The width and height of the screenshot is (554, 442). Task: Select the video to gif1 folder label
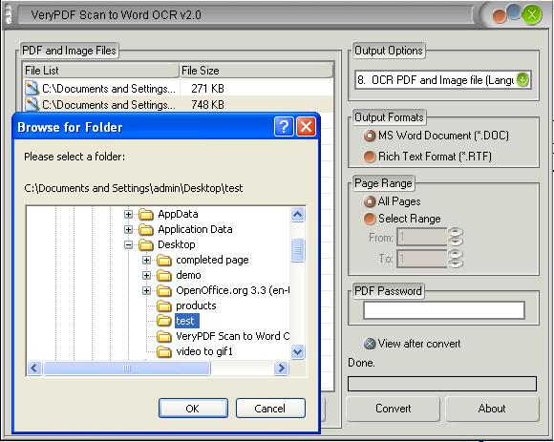click(204, 351)
